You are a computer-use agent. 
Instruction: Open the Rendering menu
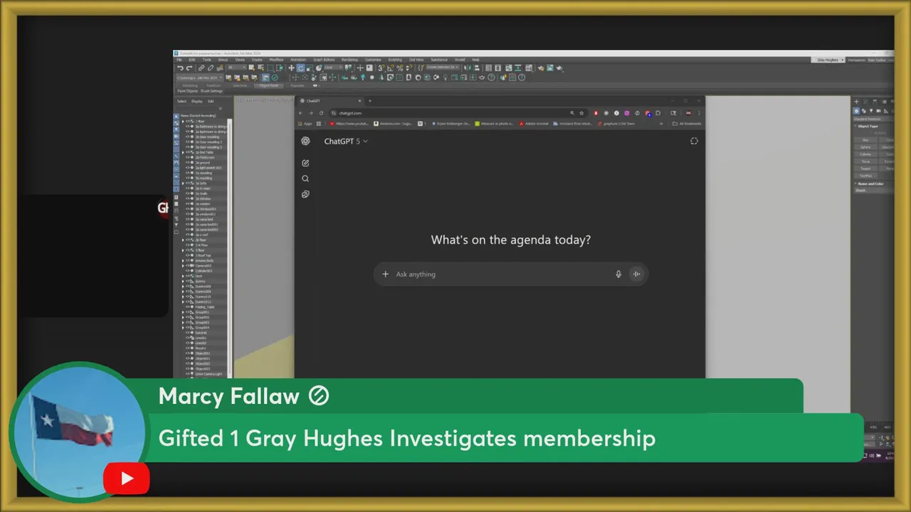(349, 60)
